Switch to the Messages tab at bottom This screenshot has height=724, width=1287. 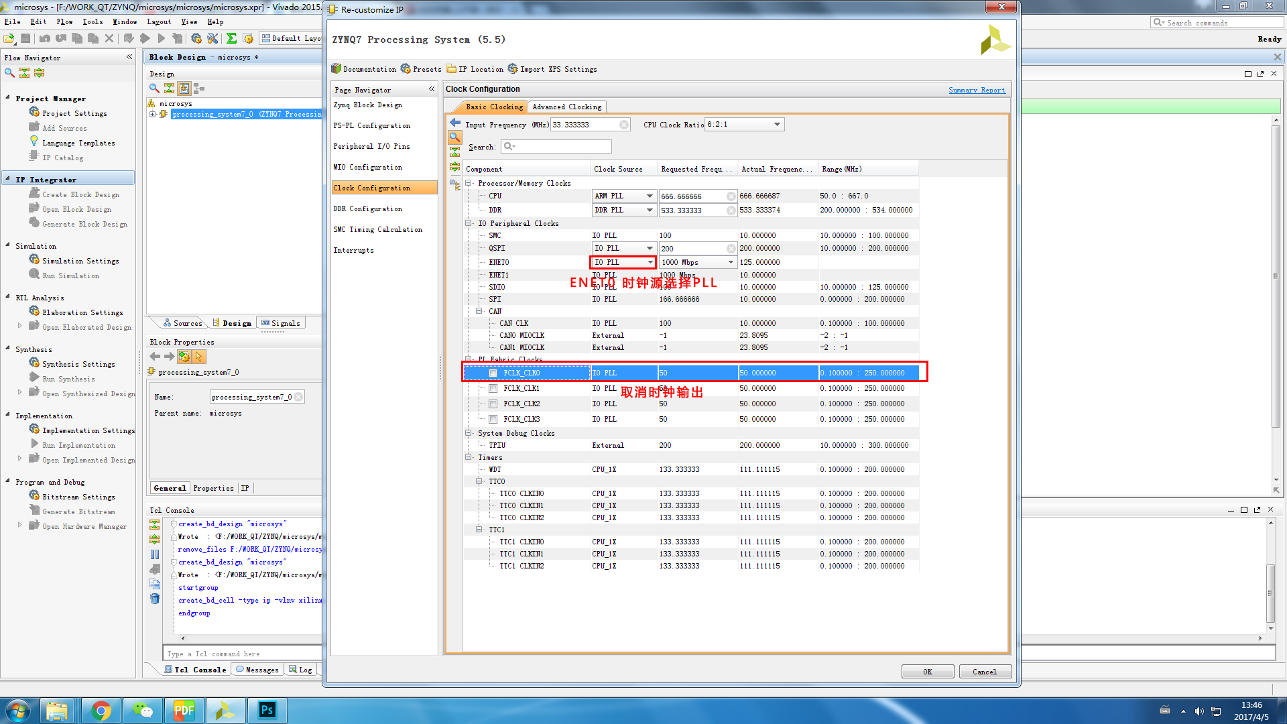pyautogui.click(x=257, y=670)
